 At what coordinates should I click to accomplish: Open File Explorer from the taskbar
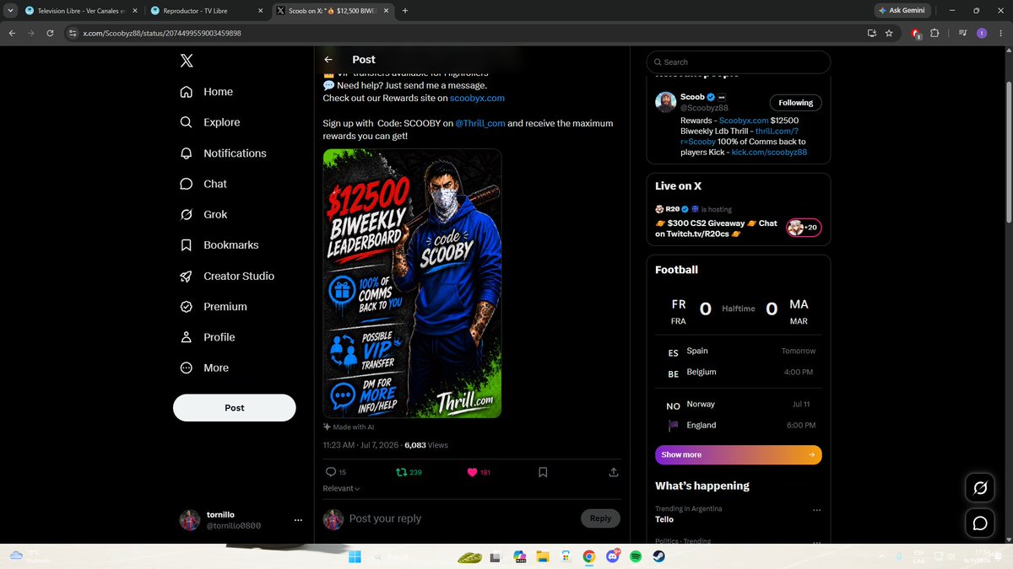[x=543, y=556]
